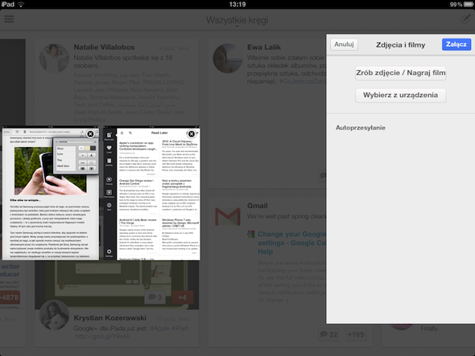This screenshot has height=356, width=475.
Task: Click the +105 plus-one counter
Action: [x=356, y=334]
